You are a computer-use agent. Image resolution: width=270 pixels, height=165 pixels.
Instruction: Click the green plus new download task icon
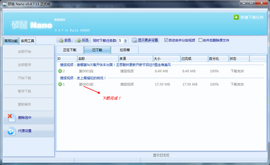[236, 17]
